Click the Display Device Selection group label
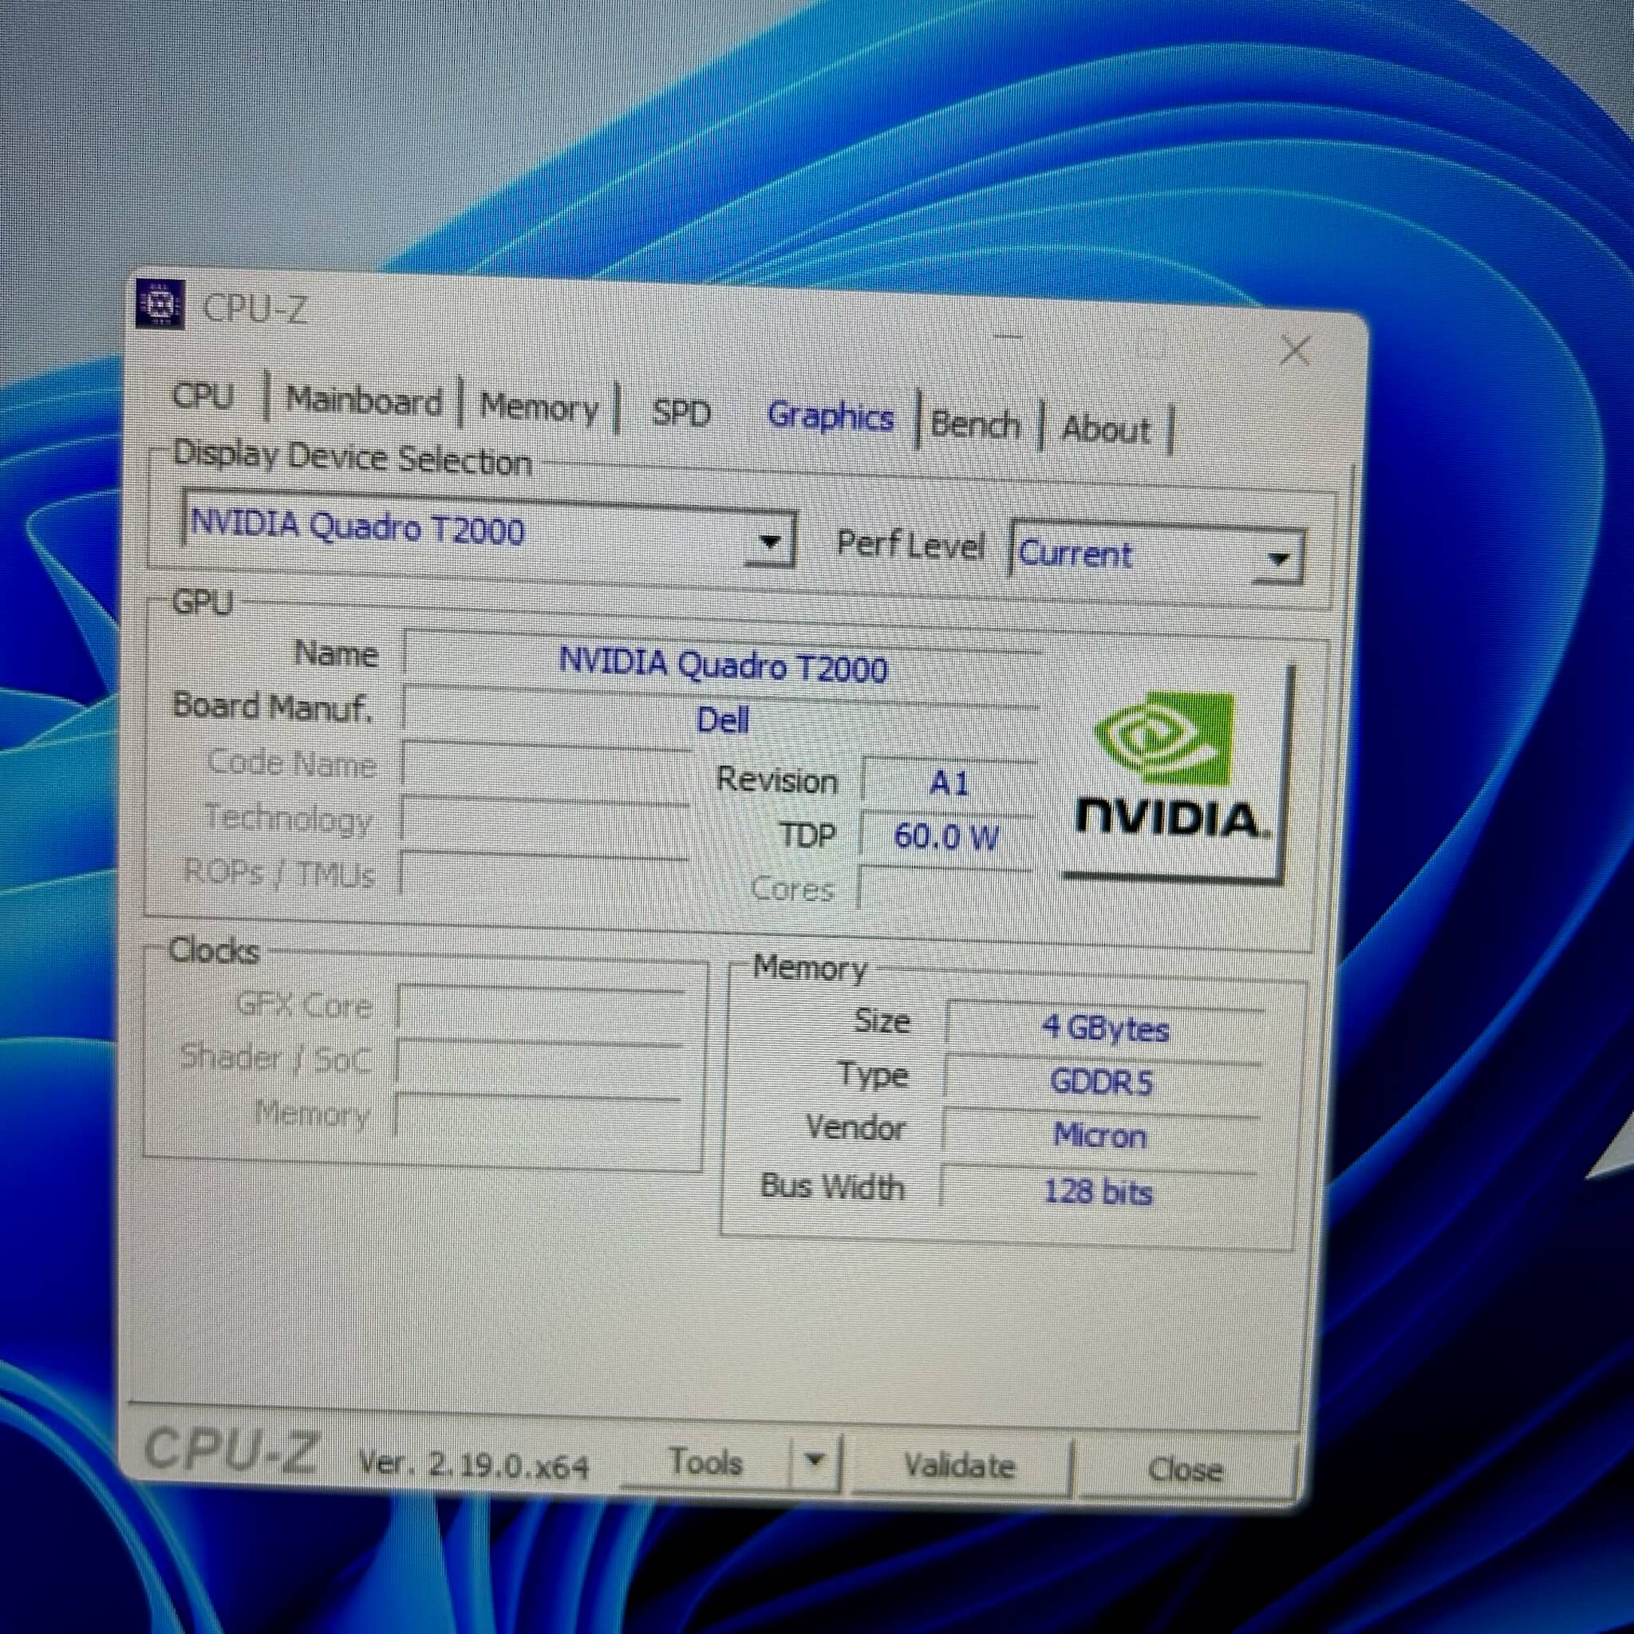This screenshot has height=1634, width=1634. pos(352,459)
